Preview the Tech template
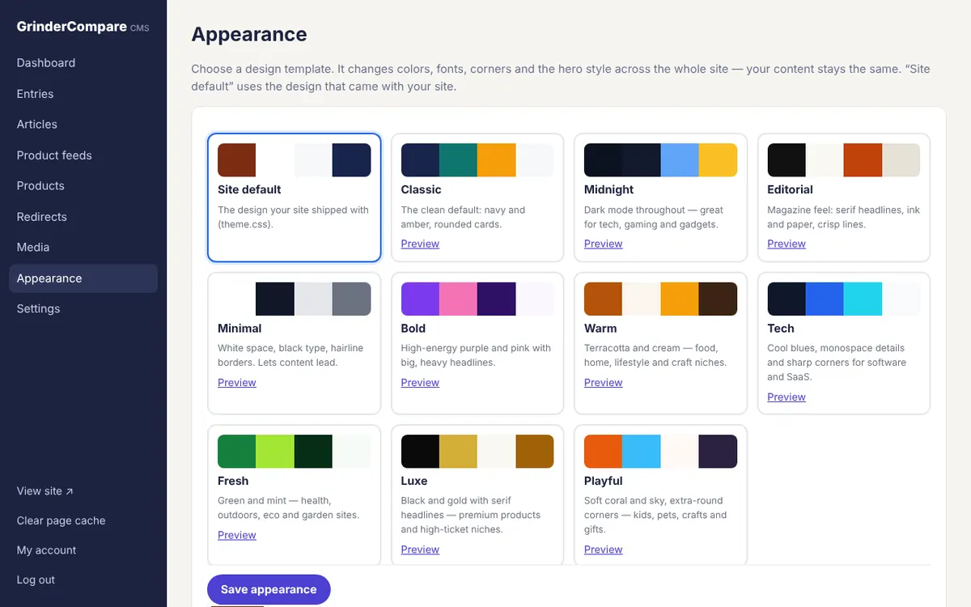The height and width of the screenshot is (607, 971). [x=787, y=397]
